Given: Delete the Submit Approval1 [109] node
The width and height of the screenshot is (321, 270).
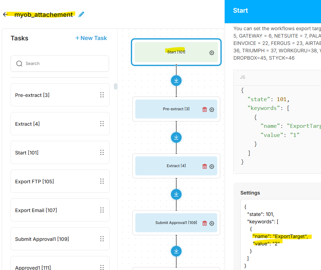Looking at the screenshot, I should coord(205,223).
